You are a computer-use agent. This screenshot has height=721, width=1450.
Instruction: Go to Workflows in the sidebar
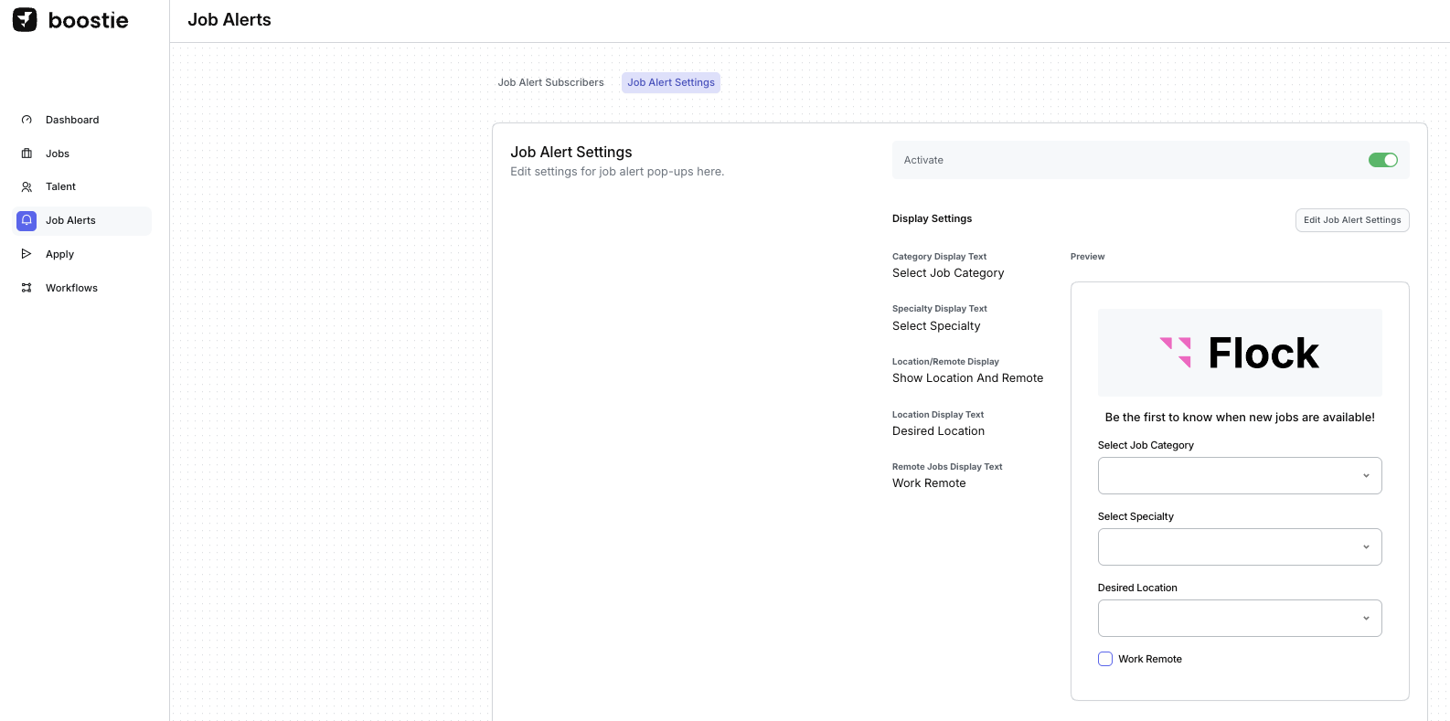coord(71,288)
